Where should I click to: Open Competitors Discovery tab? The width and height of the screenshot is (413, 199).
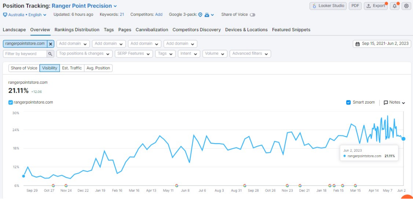click(196, 30)
